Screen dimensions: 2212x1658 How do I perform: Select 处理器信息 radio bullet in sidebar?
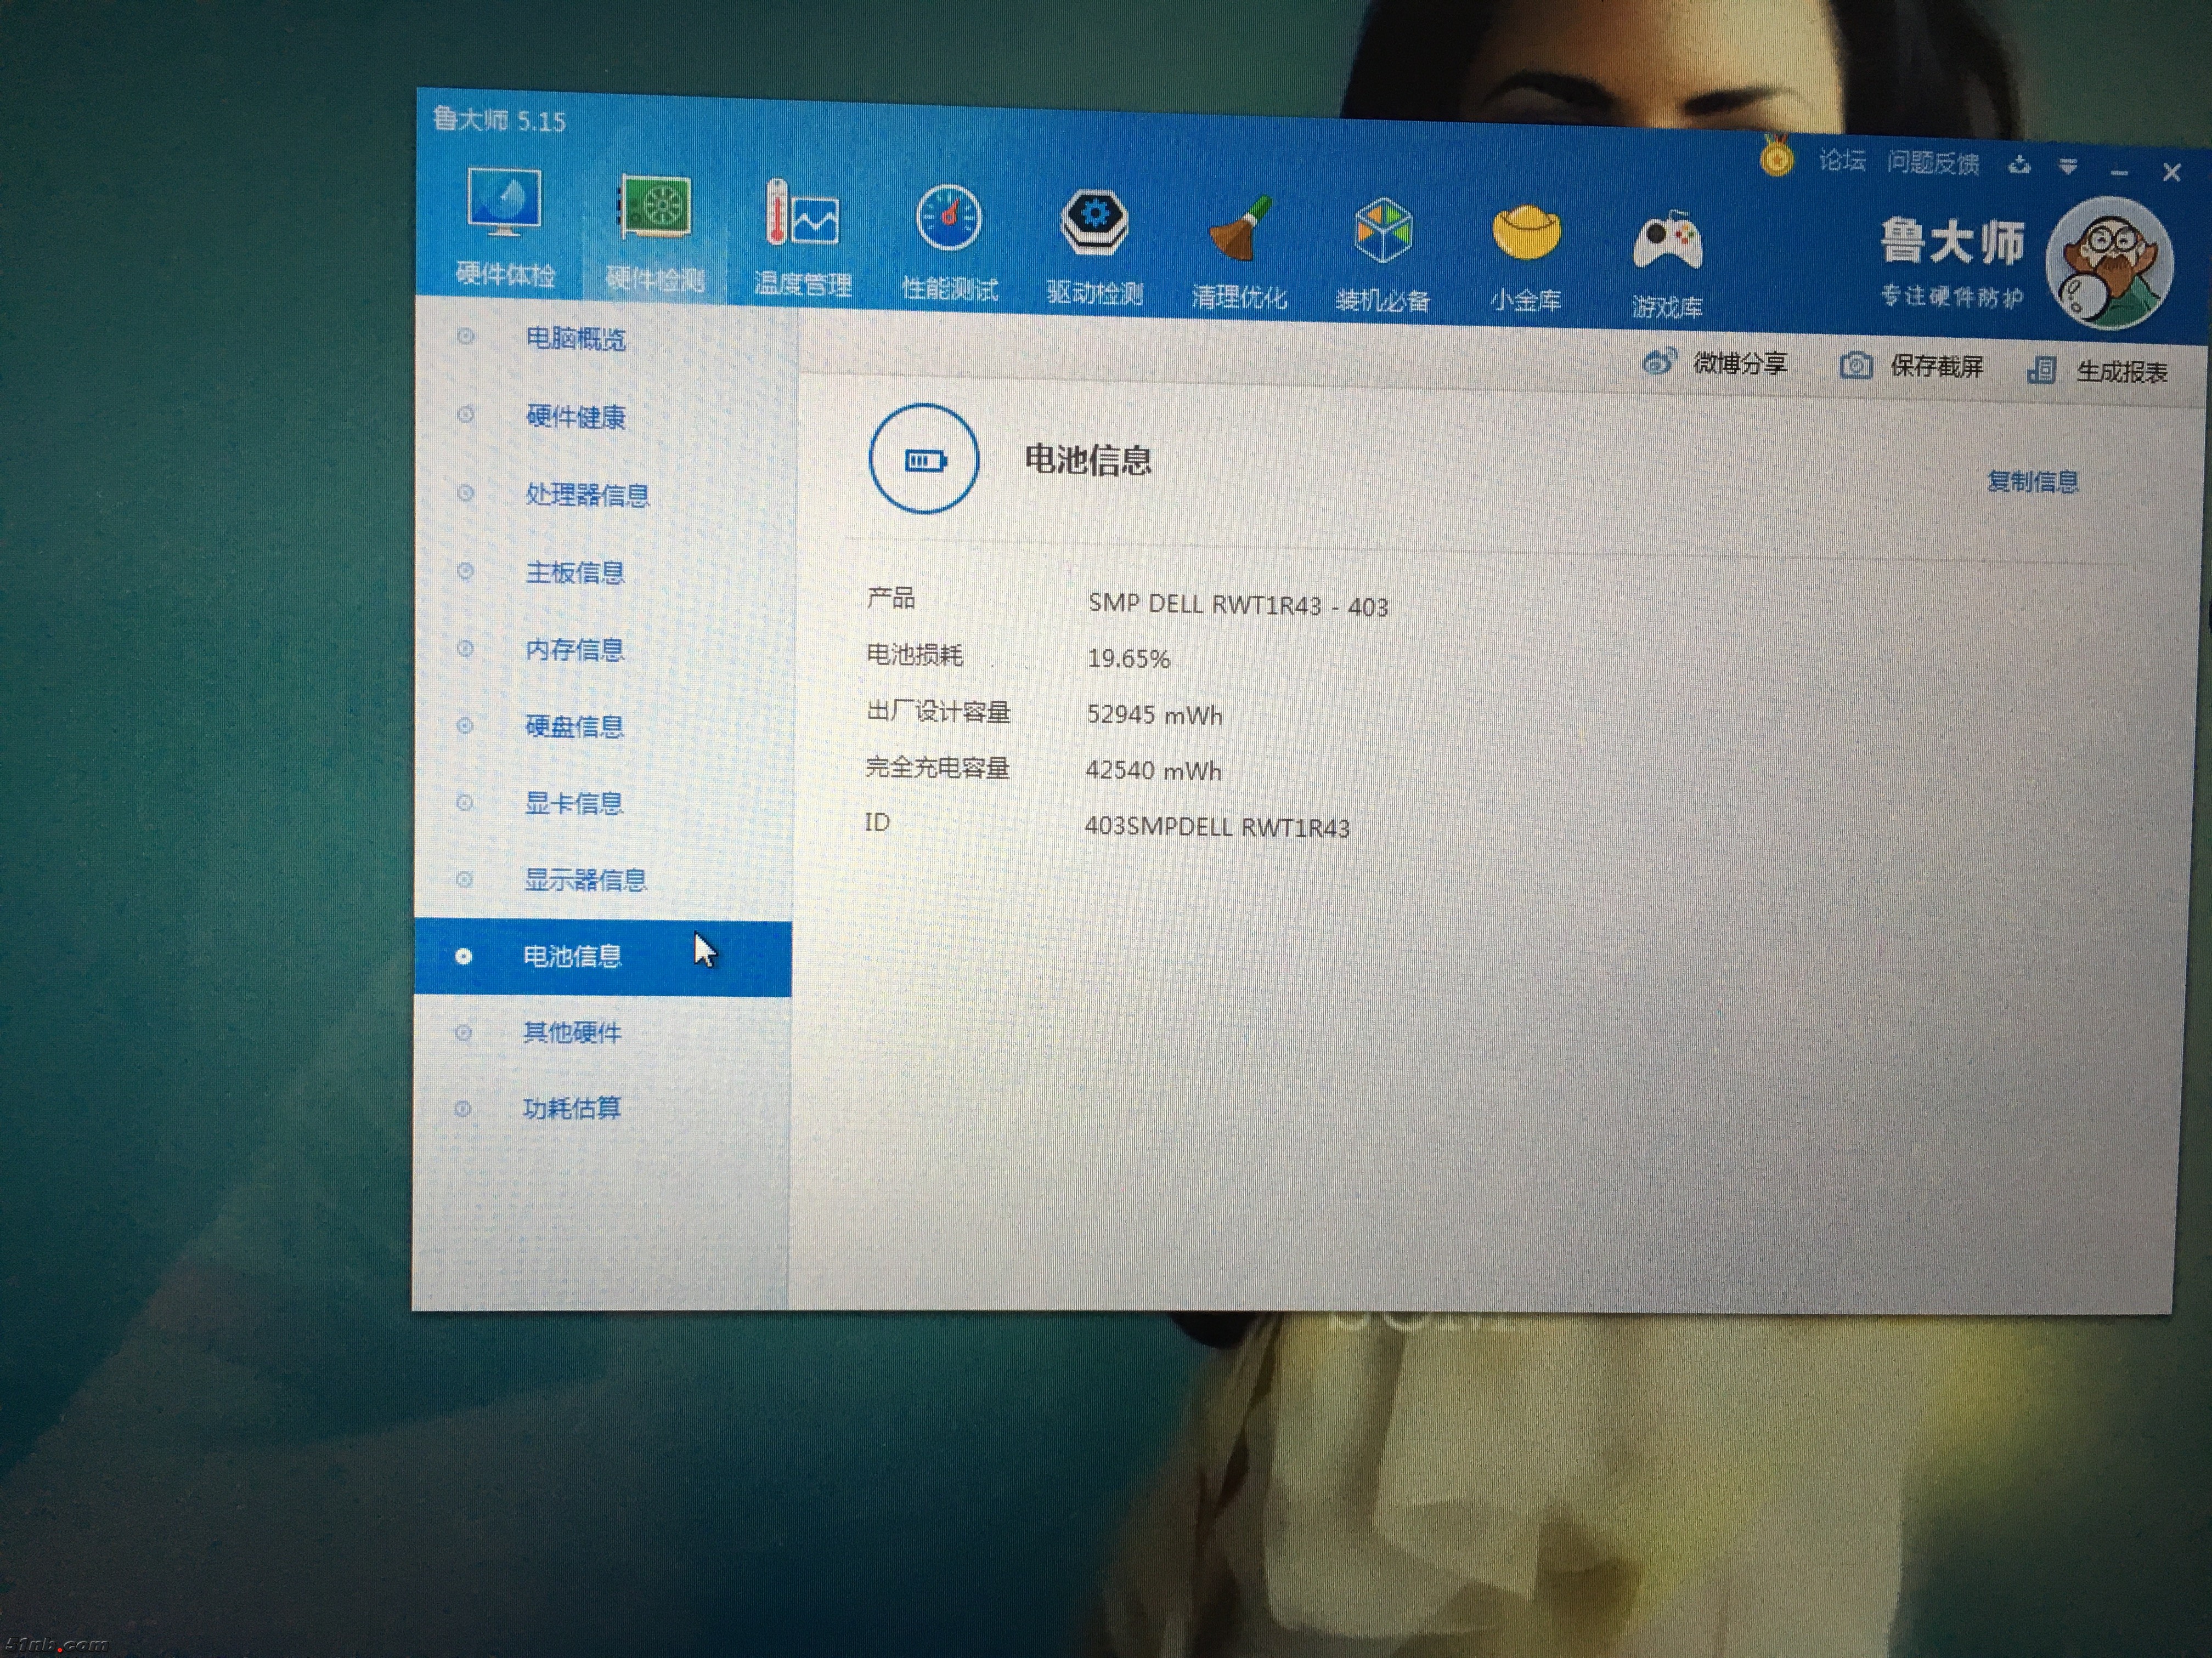click(465, 493)
